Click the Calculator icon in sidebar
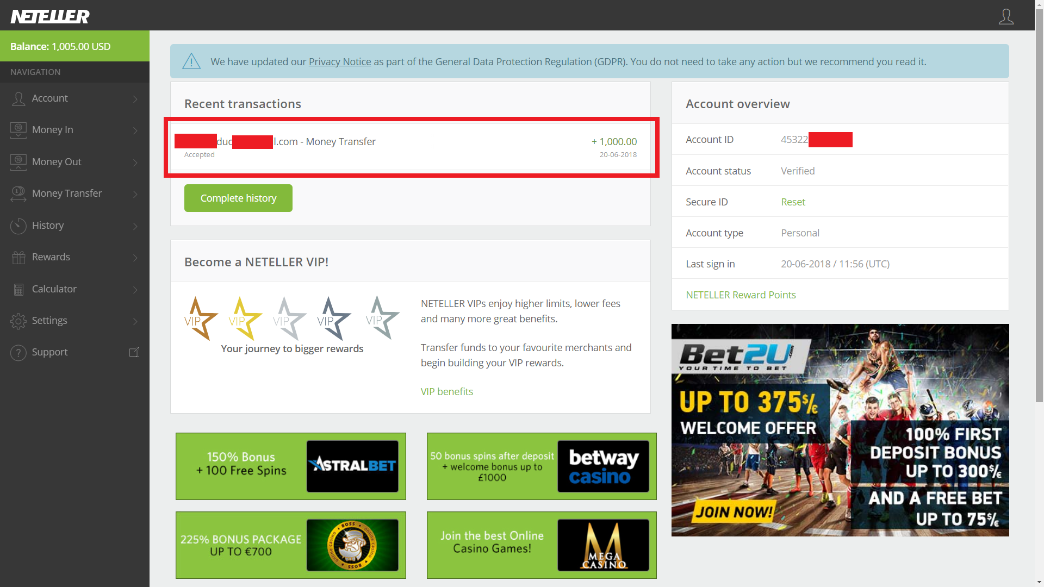The height and width of the screenshot is (587, 1044). pyautogui.click(x=18, y=289)
